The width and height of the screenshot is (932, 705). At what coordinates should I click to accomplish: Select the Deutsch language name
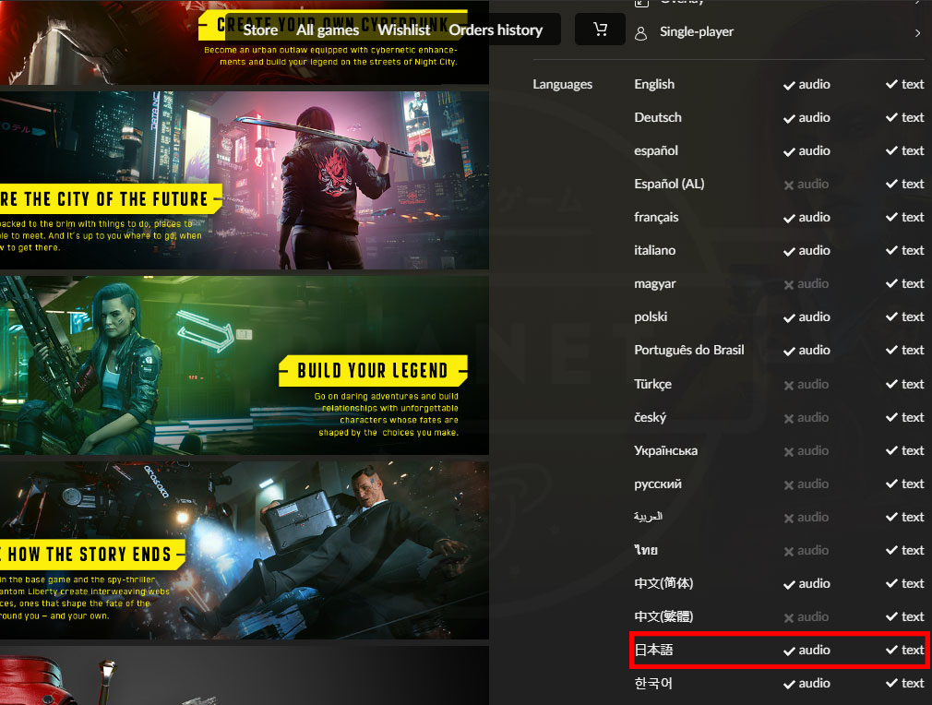pyautogui.click(x=658, y=118)
